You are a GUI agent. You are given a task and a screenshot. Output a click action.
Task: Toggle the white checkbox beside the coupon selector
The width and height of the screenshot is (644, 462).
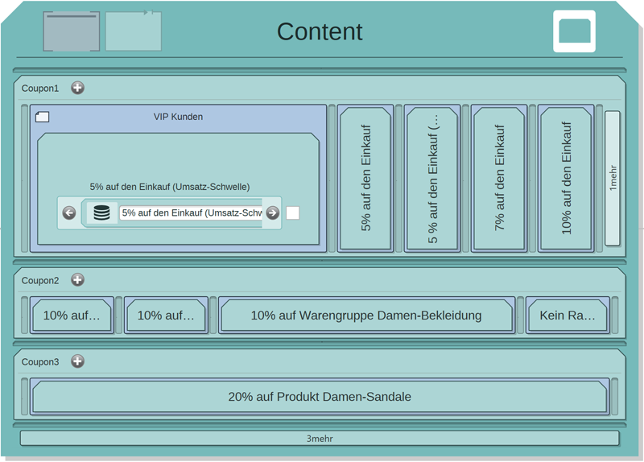point(293,213)
